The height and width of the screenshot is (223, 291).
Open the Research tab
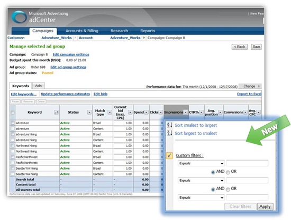pos(120,31)
